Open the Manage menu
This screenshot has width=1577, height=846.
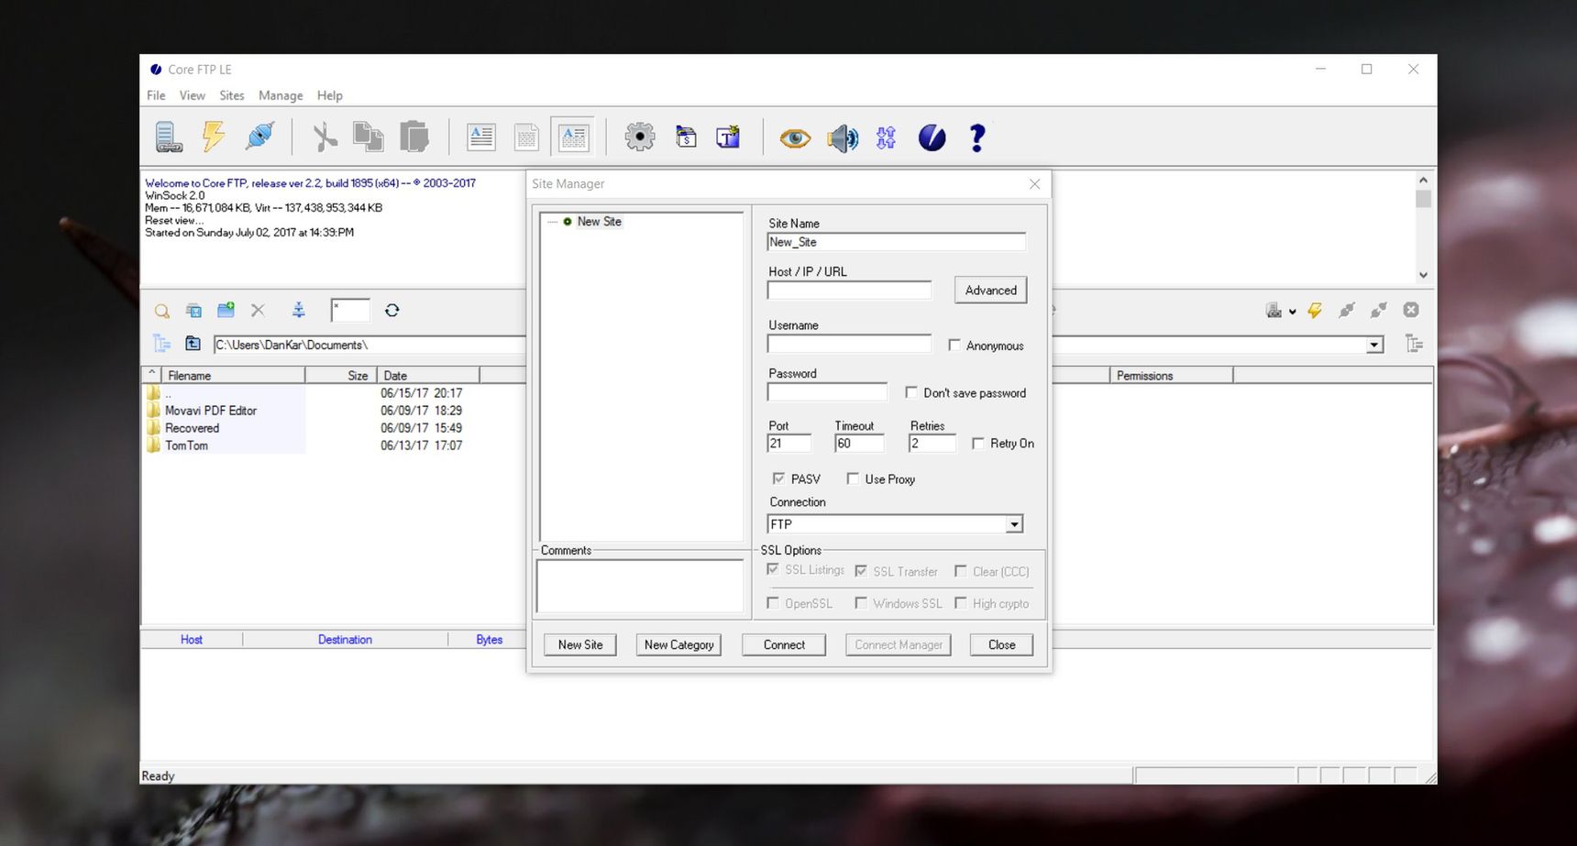pyautogui.click(x=281, y=95)
